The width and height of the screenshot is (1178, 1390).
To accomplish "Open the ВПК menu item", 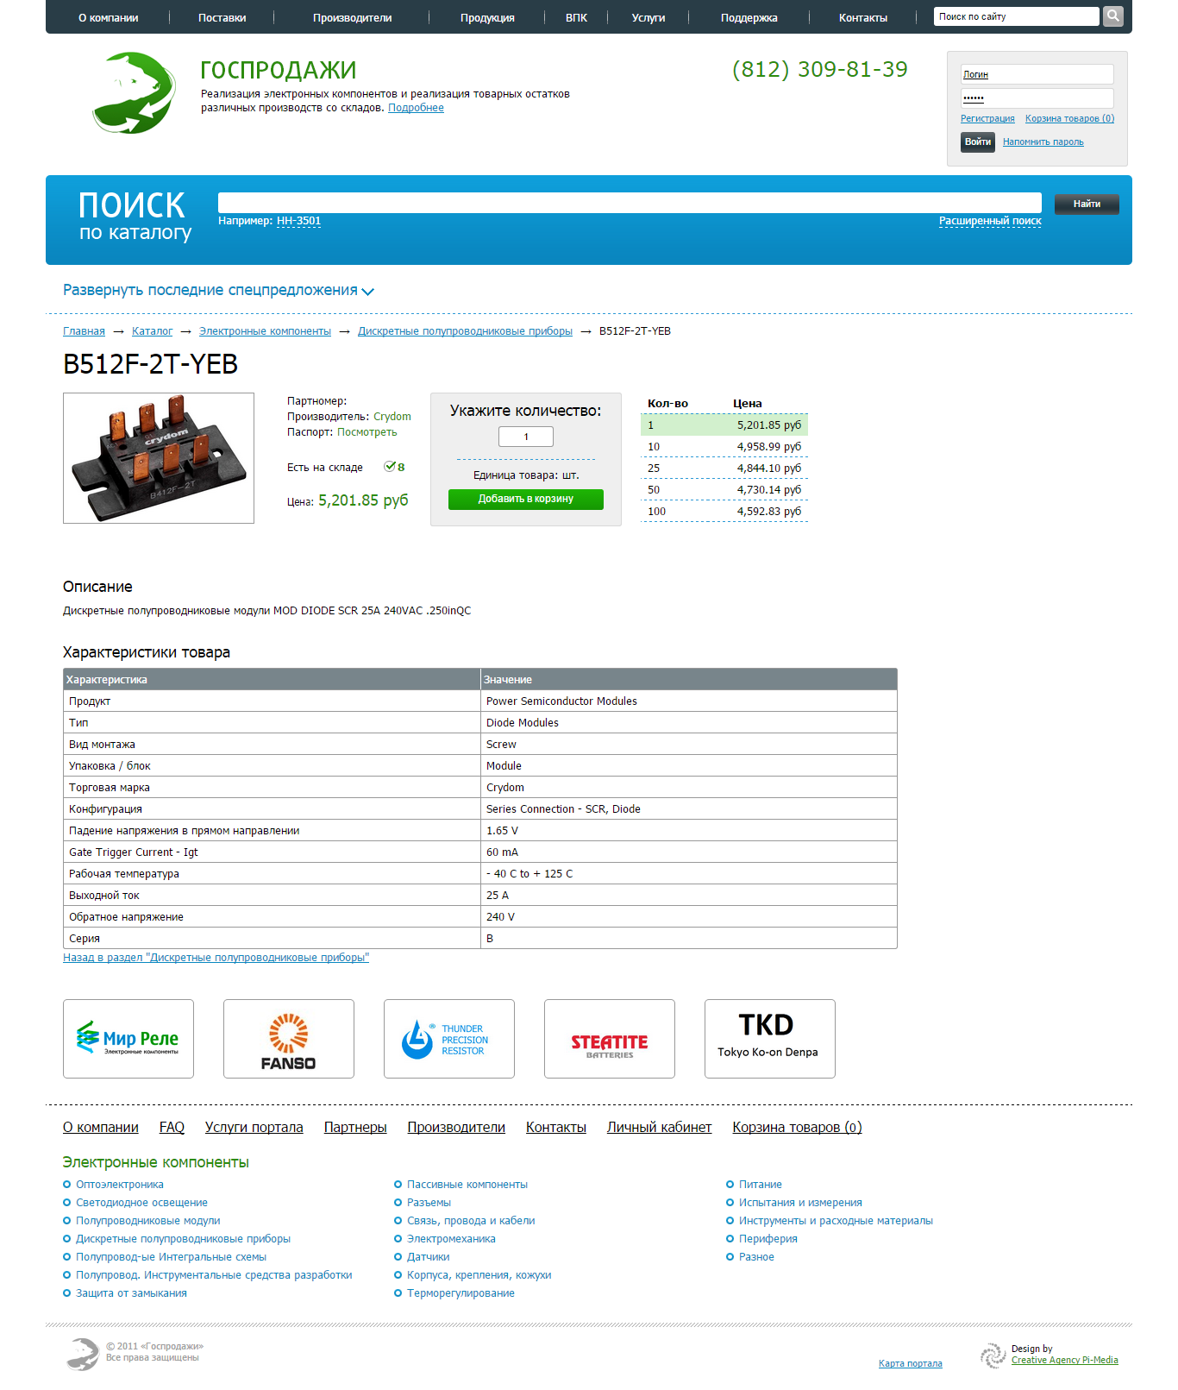I will (577, 18).
